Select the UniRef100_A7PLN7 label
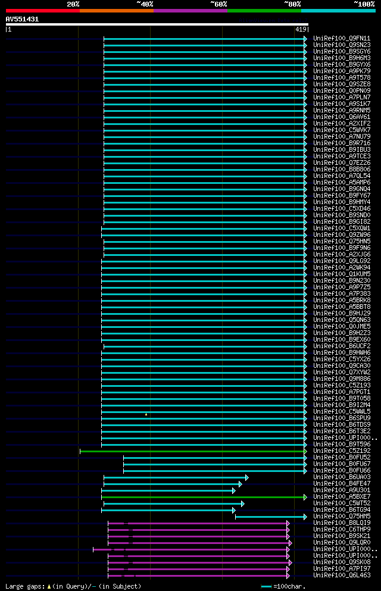Screen dimensions: 381x591 tap(342, 97)
